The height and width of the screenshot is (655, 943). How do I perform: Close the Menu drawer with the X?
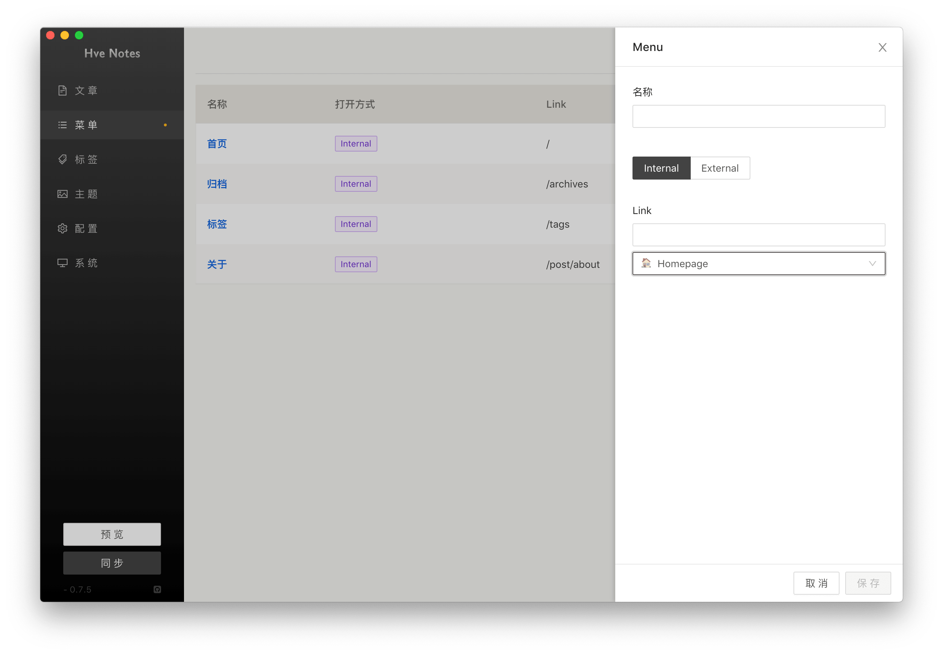pyautogui.click(x=882, y=48)
